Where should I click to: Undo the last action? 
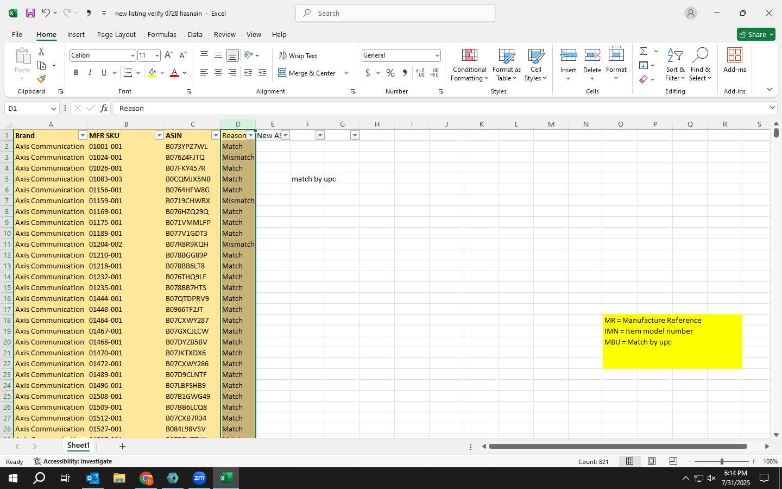(x=46, y=13)
